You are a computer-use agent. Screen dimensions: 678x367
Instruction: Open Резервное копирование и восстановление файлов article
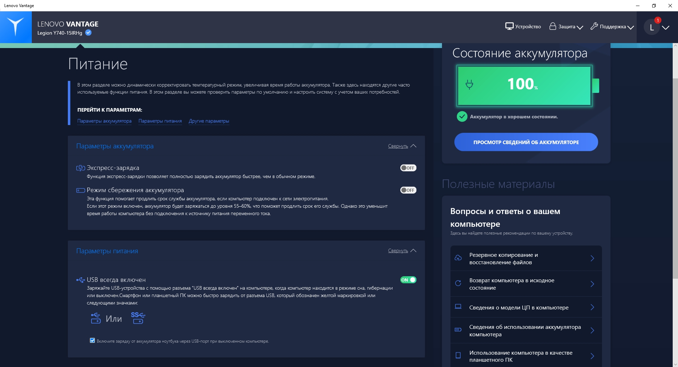(526, 258)
